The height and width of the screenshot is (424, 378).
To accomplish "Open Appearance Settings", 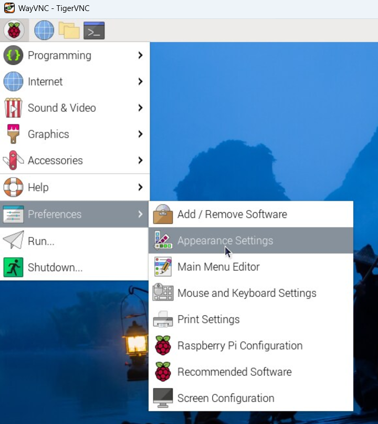I will click(x=251, y=241).
